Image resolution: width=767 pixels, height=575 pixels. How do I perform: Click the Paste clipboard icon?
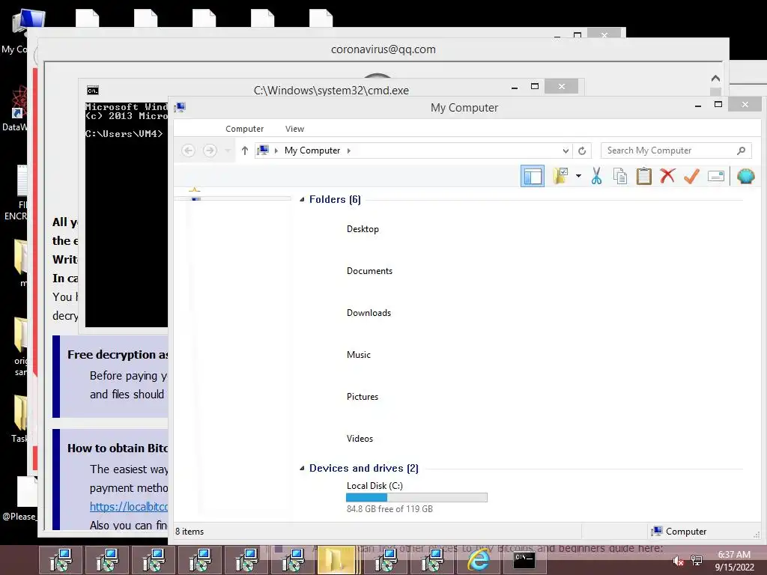tap(643, 176)
